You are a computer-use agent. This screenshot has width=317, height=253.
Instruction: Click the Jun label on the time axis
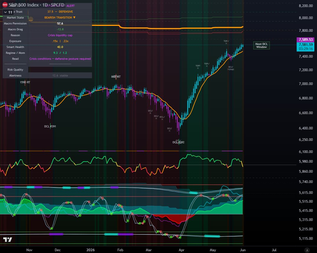point(243,250)
